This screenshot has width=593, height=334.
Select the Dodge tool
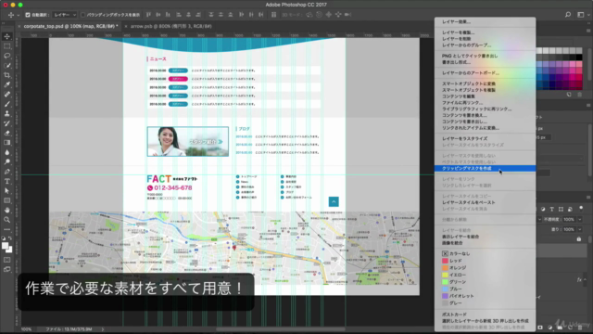(x=6, y=162)
